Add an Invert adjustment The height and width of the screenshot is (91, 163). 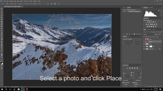tap(147, 27)
